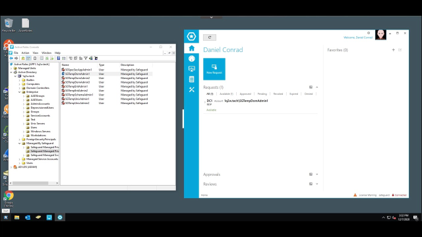
Task: Click the Safeguard hexagon star logo
Action: (x=191, y=36)
